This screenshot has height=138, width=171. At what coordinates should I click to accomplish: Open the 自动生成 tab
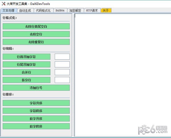click(x=25, y=11)
